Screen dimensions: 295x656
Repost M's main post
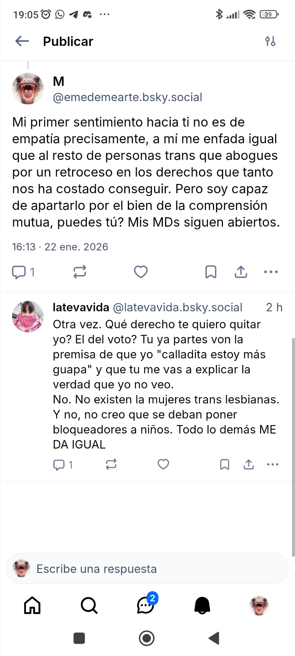[x=80, y=272]
